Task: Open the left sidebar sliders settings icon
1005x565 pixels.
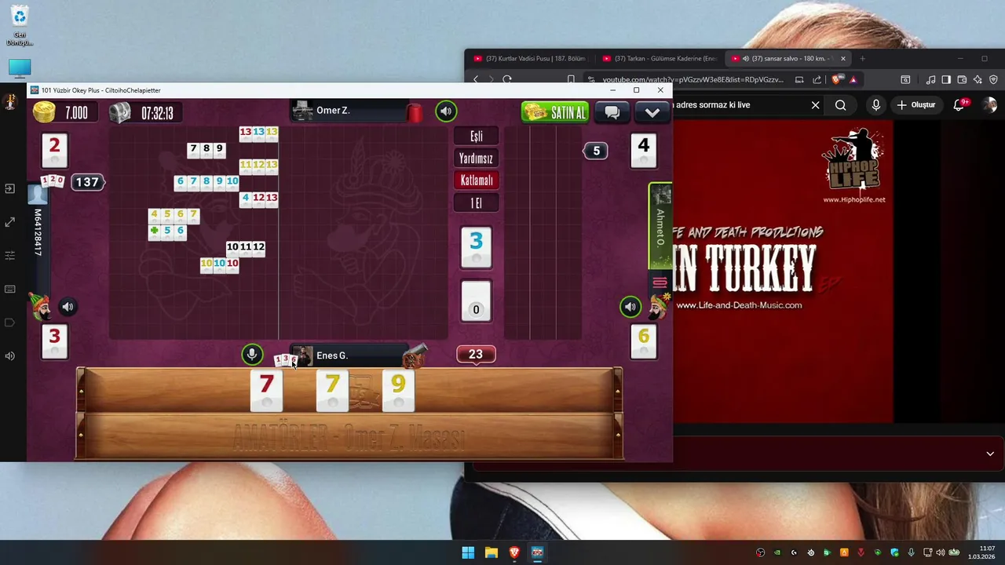Action: (x=10, y=256)
